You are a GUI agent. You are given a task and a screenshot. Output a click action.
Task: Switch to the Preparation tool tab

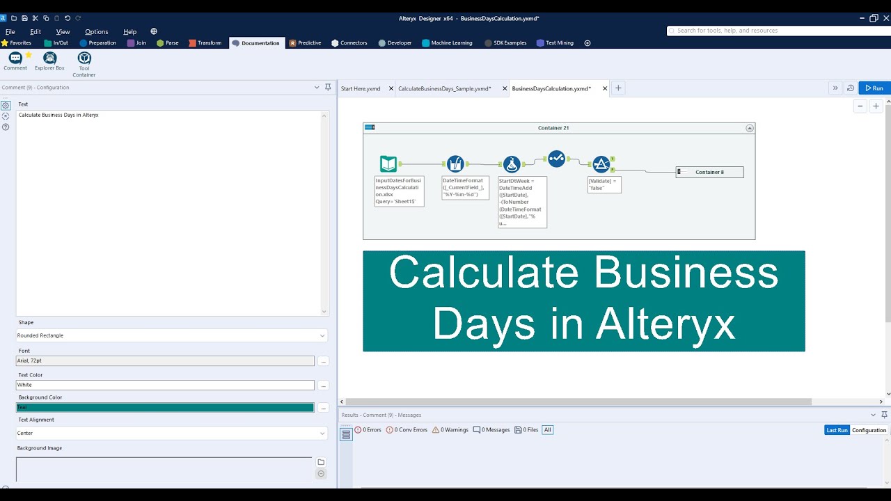[98, 43]
